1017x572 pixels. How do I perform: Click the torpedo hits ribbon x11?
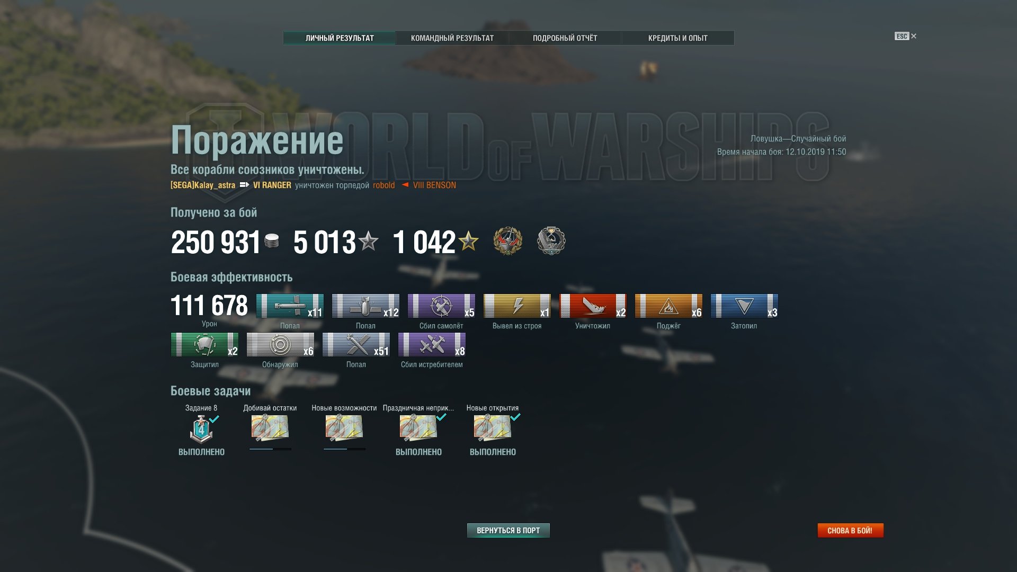pyautogui.click(x=290, y=306)
